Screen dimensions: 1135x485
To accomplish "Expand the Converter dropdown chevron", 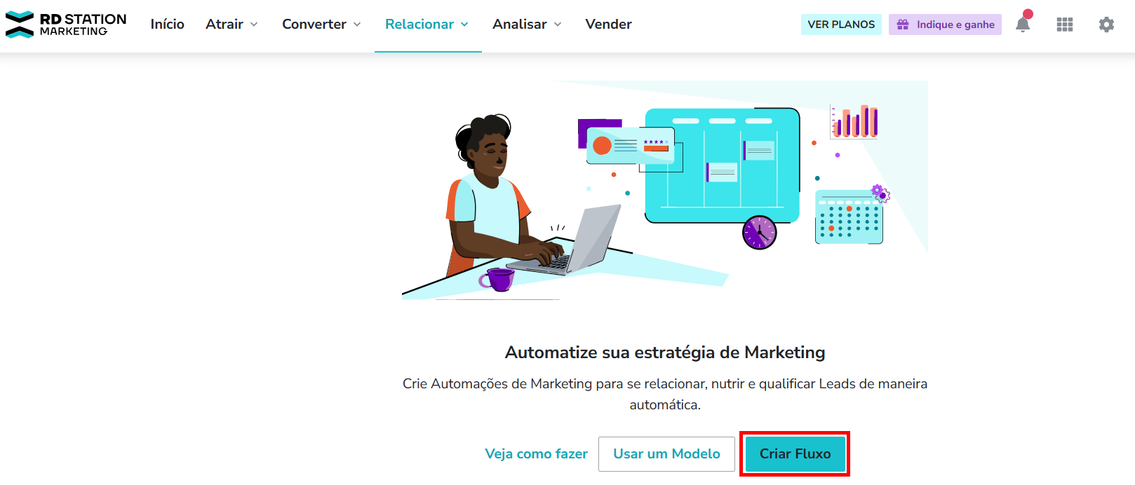I will [357, 25].
